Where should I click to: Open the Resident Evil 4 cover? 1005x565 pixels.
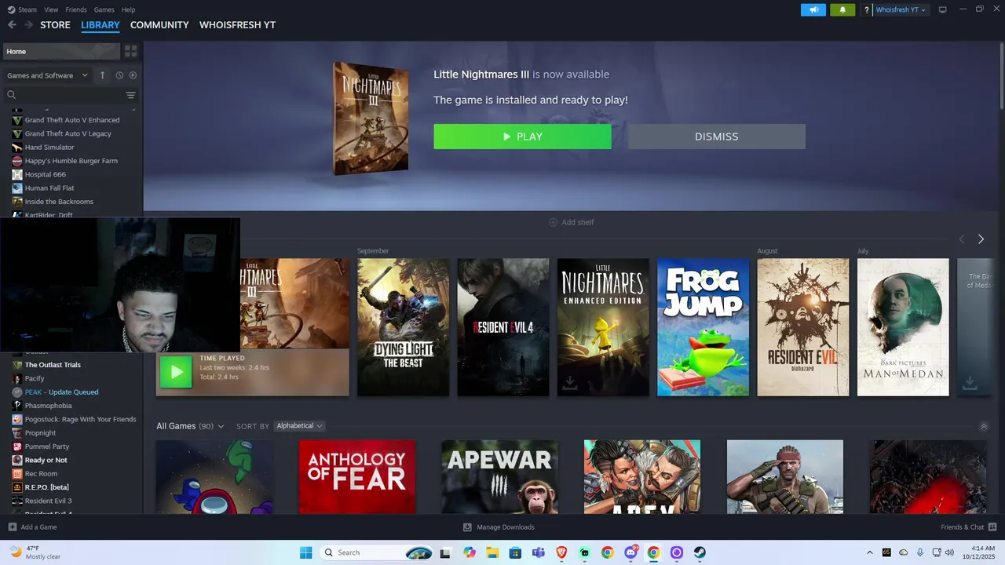(503, 327)
